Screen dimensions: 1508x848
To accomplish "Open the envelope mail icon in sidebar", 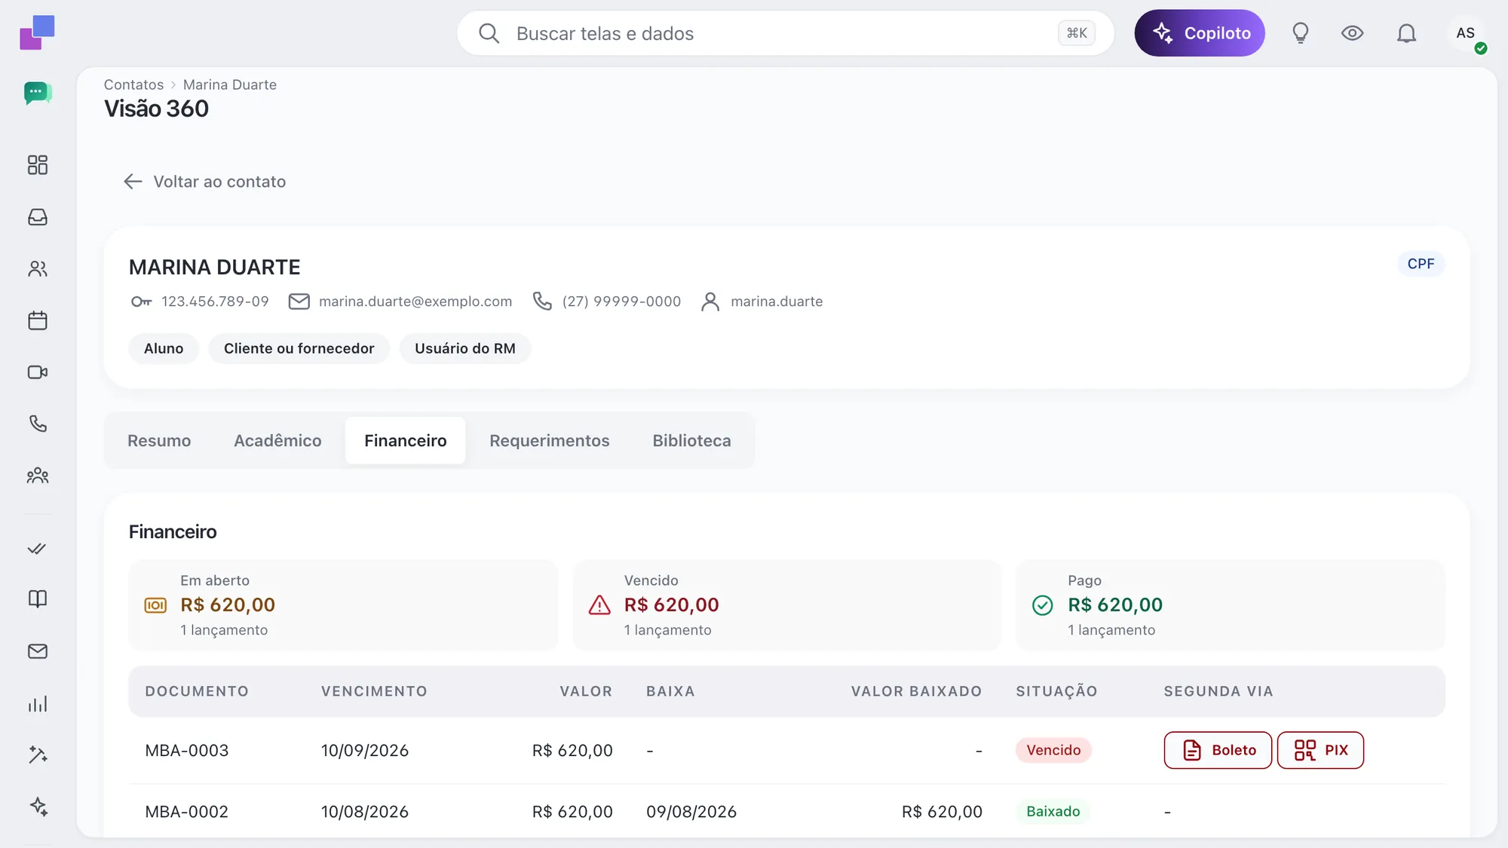I will 38,651.
